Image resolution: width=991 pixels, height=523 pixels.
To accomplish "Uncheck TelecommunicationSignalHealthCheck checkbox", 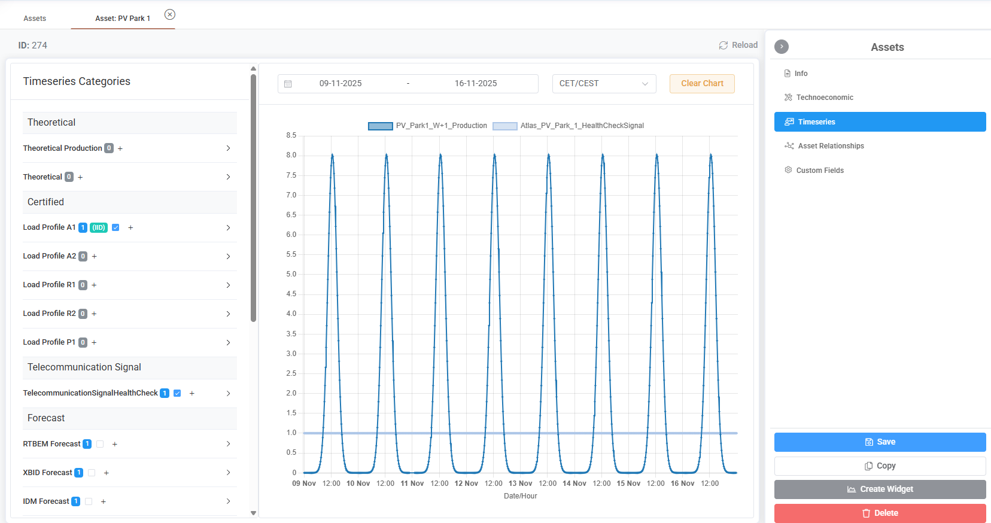I will 177,393.
